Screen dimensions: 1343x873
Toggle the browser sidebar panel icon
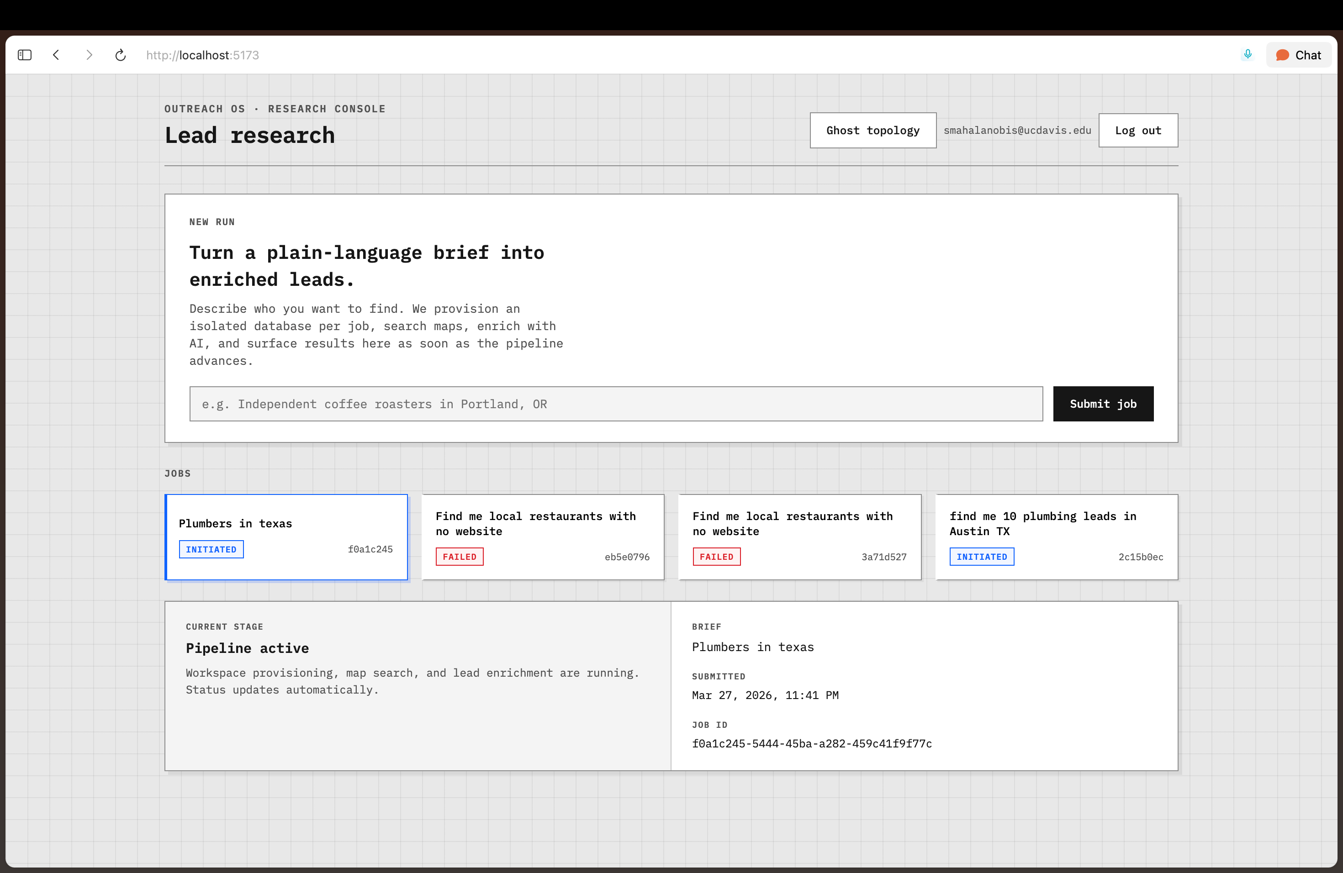pyautogui.click(x=24, y=55)
